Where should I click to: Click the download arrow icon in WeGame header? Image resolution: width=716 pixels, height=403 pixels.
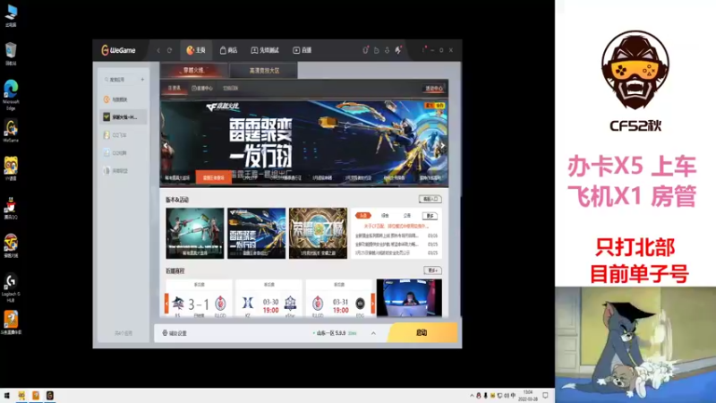click(388, 50)
